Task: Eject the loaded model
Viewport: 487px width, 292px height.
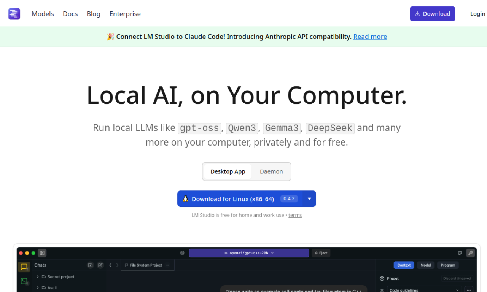Action: pos(321,253)
